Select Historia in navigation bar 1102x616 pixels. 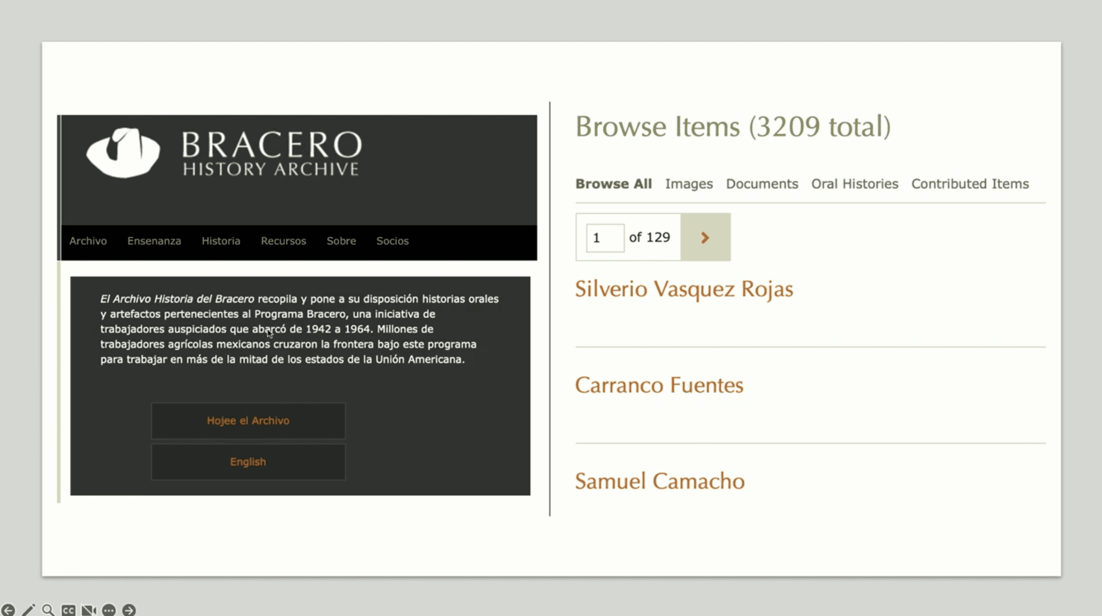tap(221, 241)
